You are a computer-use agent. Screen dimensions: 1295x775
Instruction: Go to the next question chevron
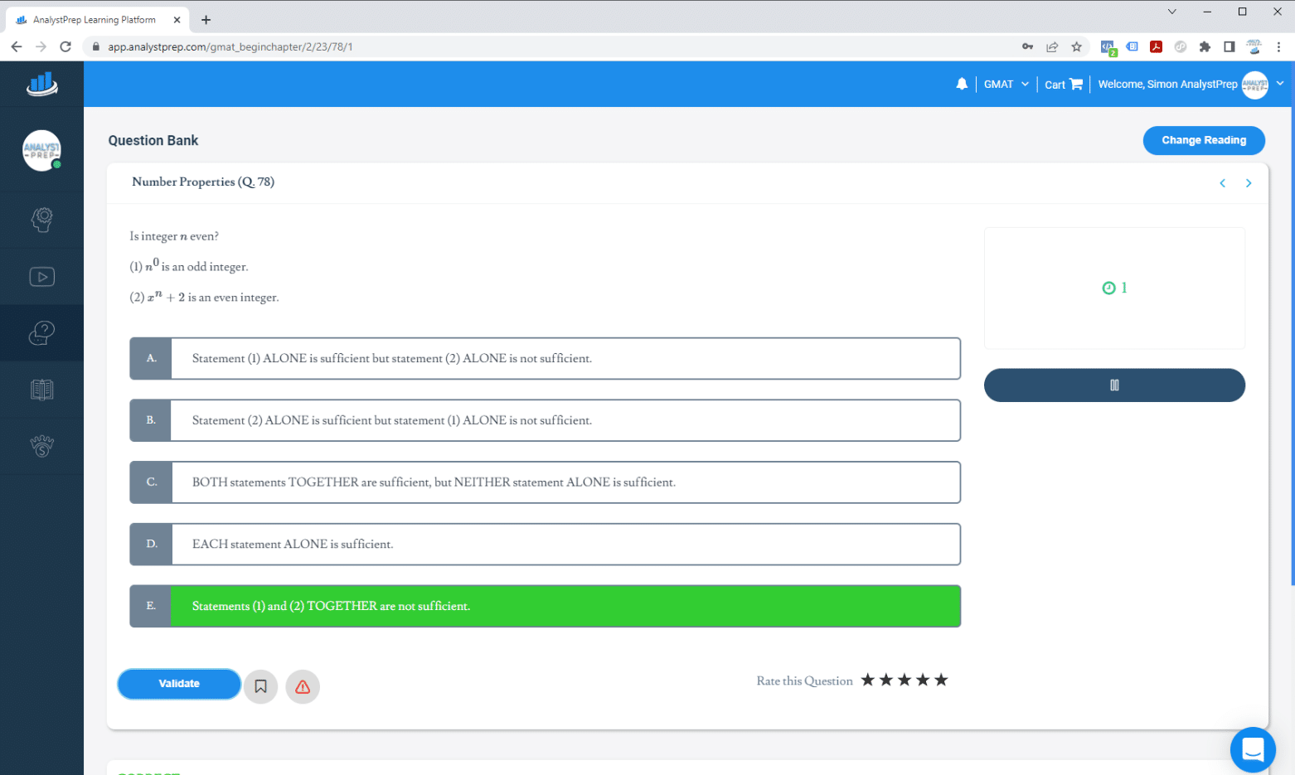pyautogui.click(x=1249, y=183)
